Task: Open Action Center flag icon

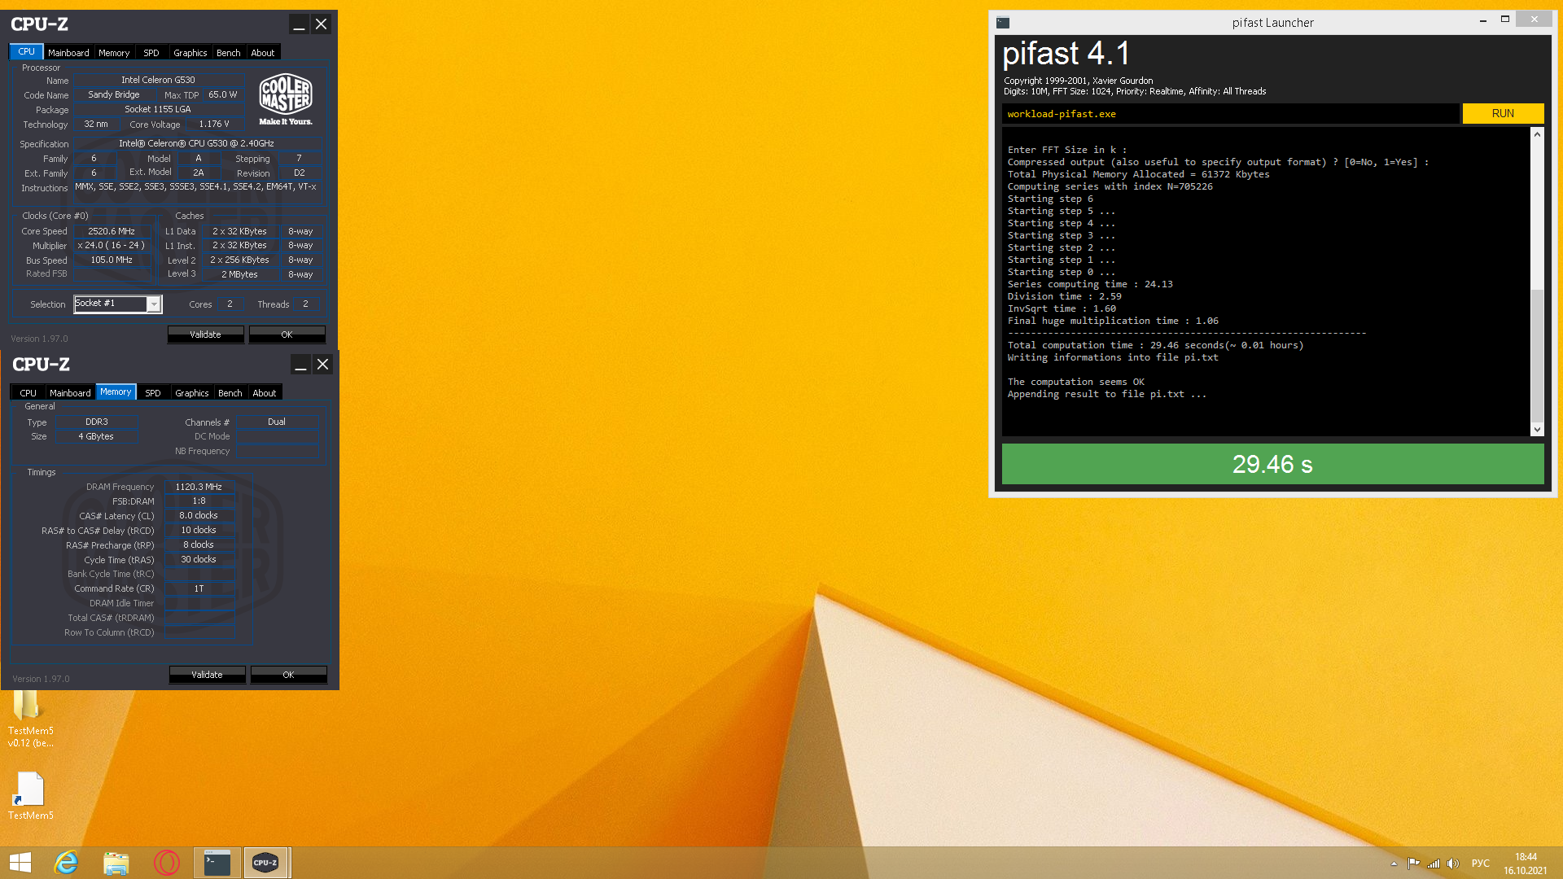Action: pyautogui.click(x=1413, y=864)
